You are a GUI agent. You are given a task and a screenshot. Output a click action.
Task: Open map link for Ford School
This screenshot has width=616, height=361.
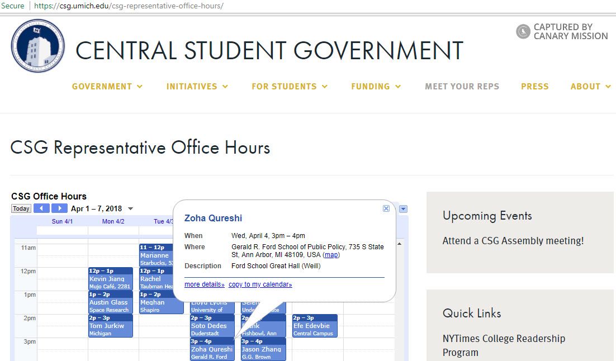point(331,255)
